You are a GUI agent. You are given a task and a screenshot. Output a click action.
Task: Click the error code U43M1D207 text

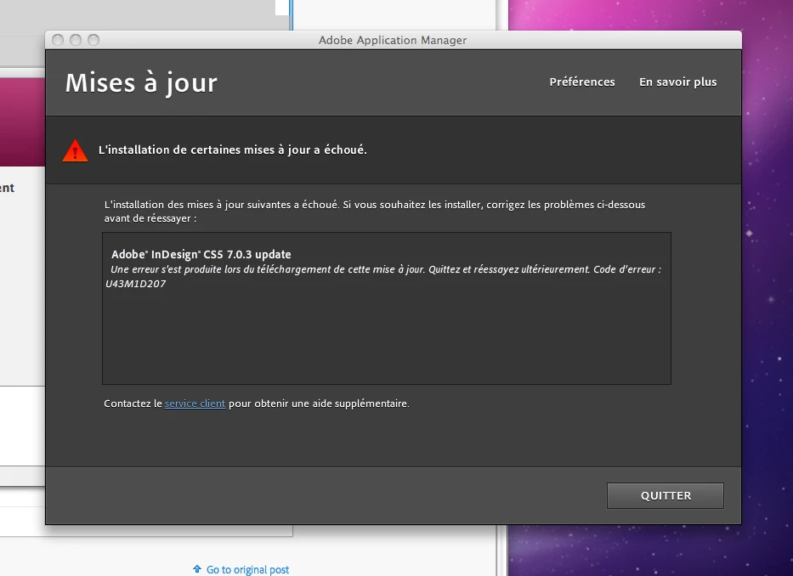pos(135,284)
